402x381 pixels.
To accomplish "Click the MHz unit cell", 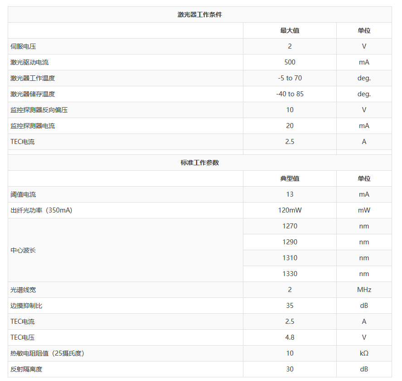I will coord(364,290).
